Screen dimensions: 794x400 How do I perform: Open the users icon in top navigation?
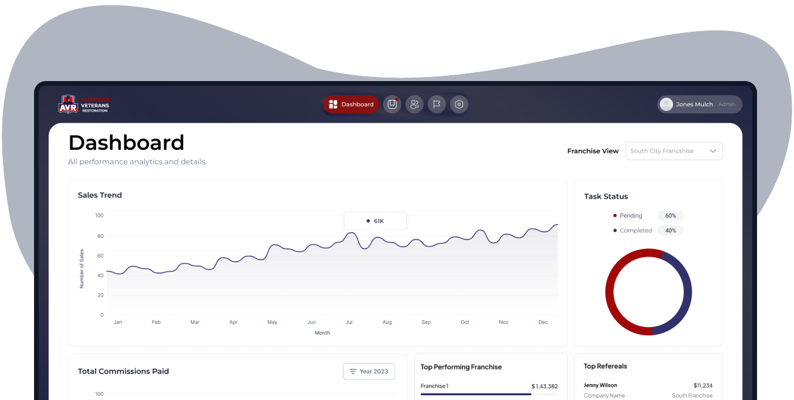pyautogui.click(x=414, y=105)
